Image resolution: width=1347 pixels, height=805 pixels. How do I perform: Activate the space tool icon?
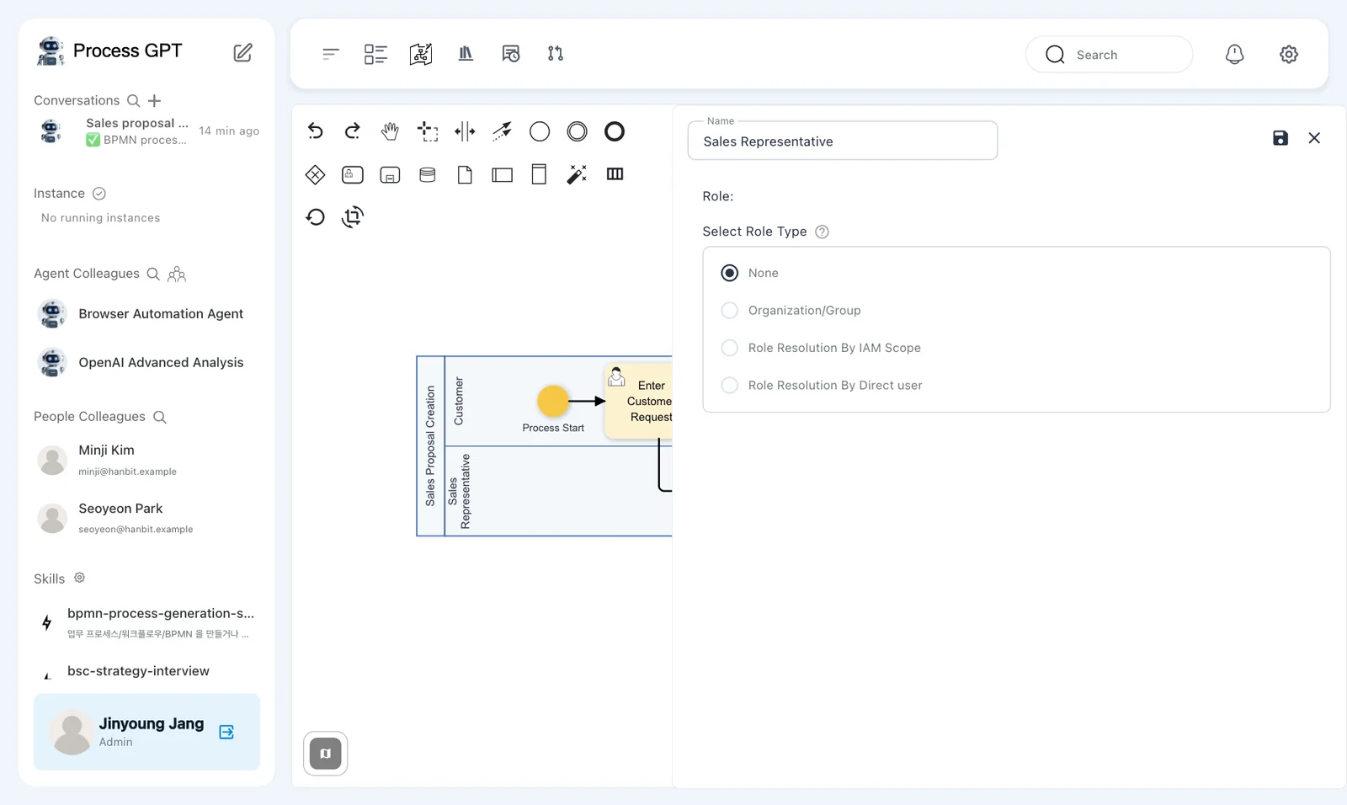point(465,131)
